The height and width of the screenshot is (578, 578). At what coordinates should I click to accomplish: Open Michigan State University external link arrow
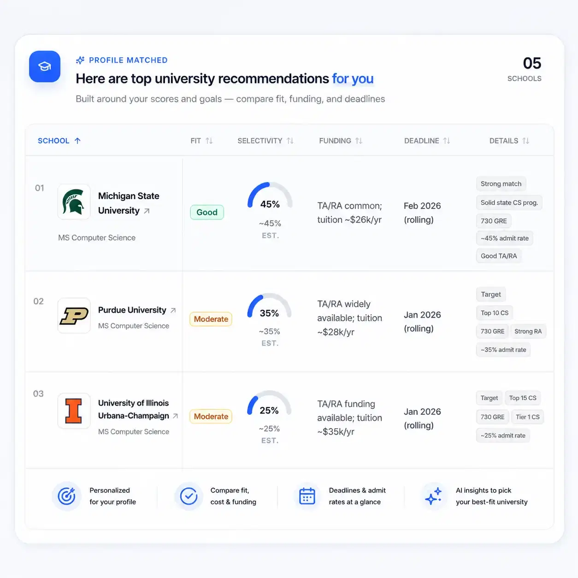pyautogui.click(x=147, y=211)
